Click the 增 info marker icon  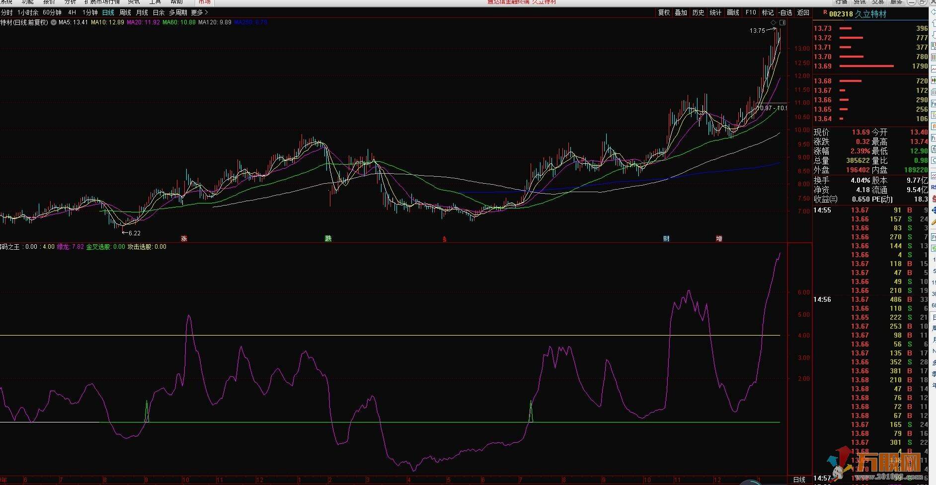pos(719,239)
